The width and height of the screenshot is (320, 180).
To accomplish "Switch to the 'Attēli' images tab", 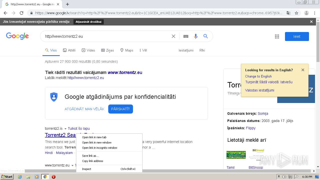I will click(x=69, y=50).
